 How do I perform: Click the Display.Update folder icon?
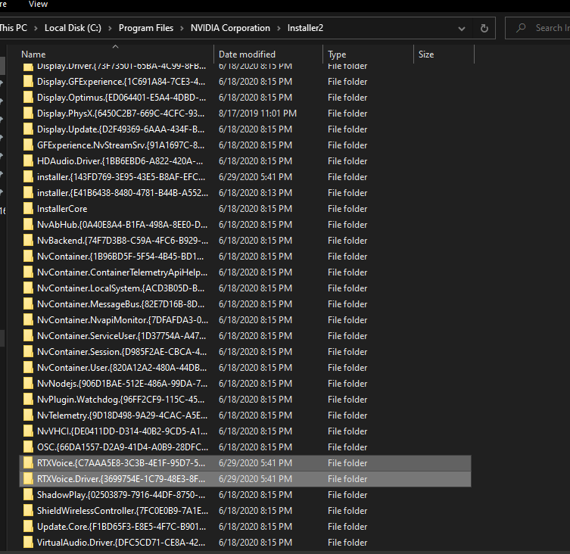click(28, 129)
